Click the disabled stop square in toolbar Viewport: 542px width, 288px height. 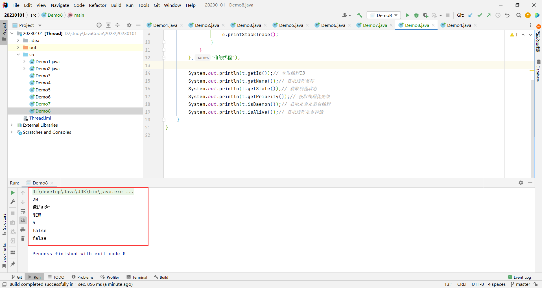pos(448,15)
